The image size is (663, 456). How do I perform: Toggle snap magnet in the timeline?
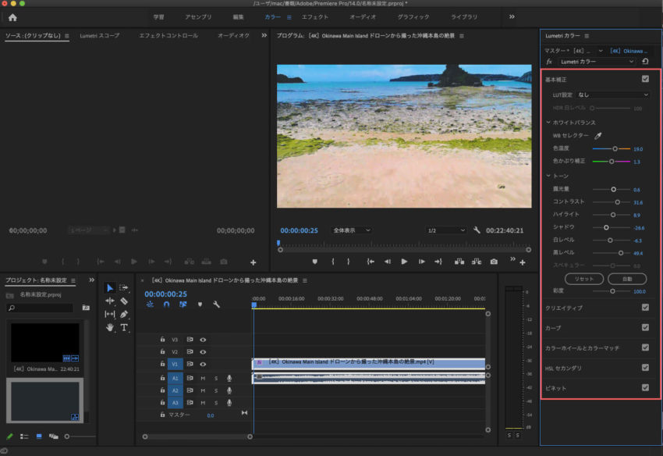[x=167, y=305]
